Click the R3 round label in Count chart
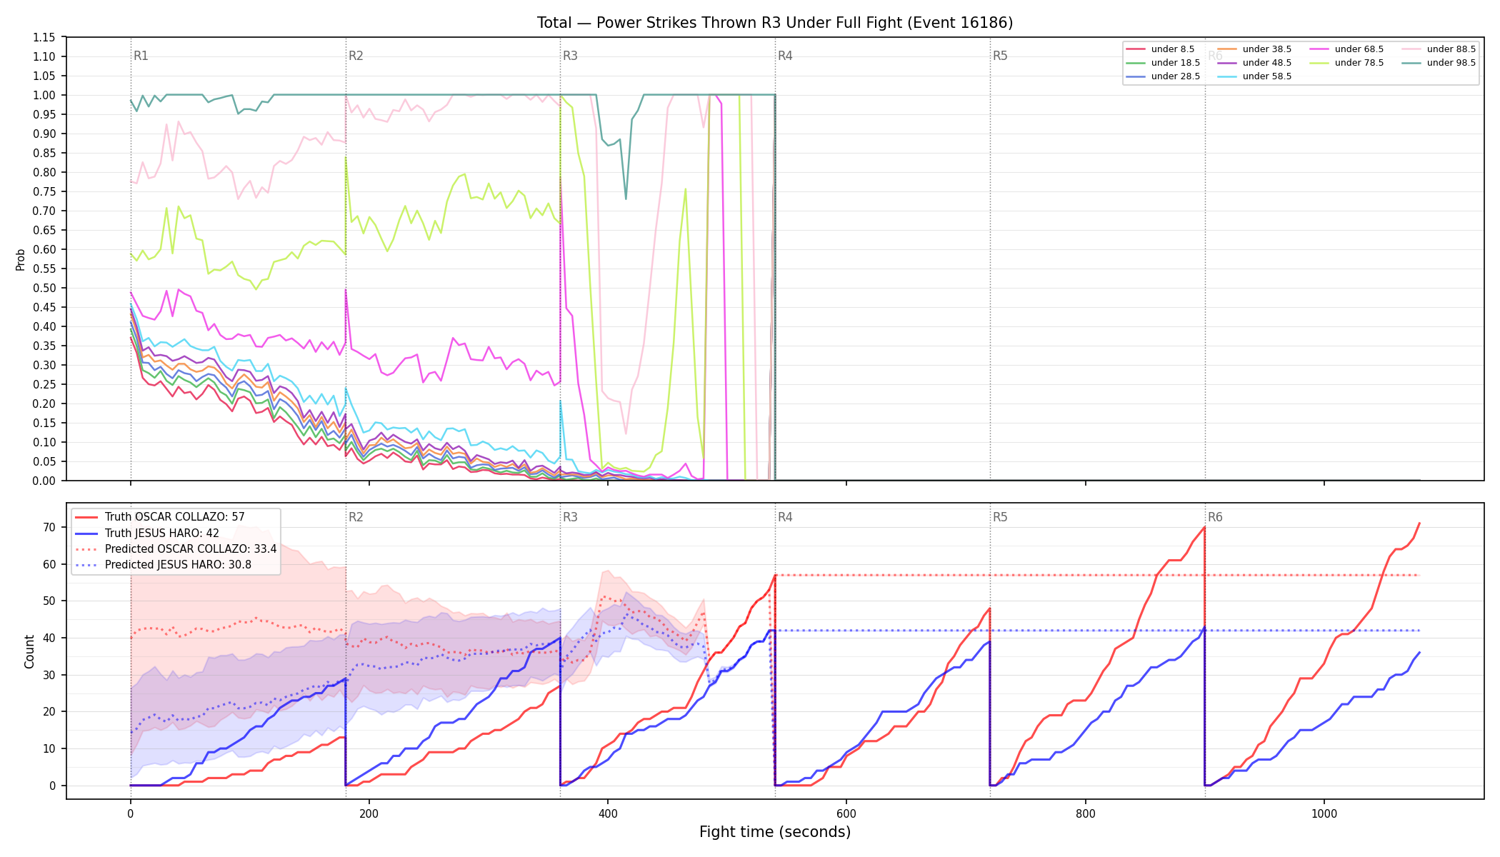 [570, 517]
